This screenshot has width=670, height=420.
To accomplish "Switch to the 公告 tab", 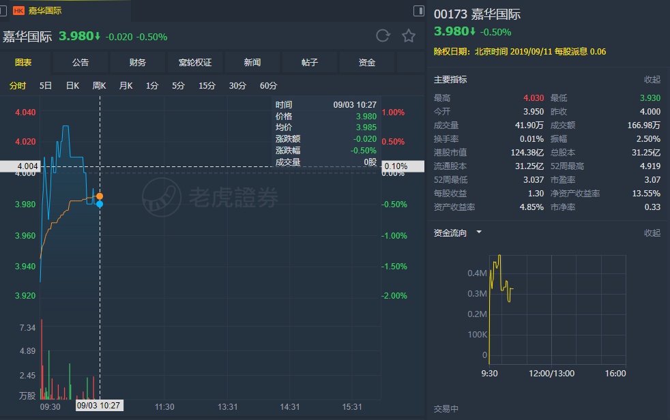I will coord(81,63).
